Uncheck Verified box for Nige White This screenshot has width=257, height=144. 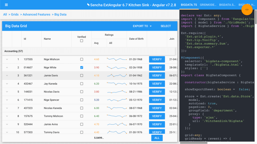tap(82, 67)
